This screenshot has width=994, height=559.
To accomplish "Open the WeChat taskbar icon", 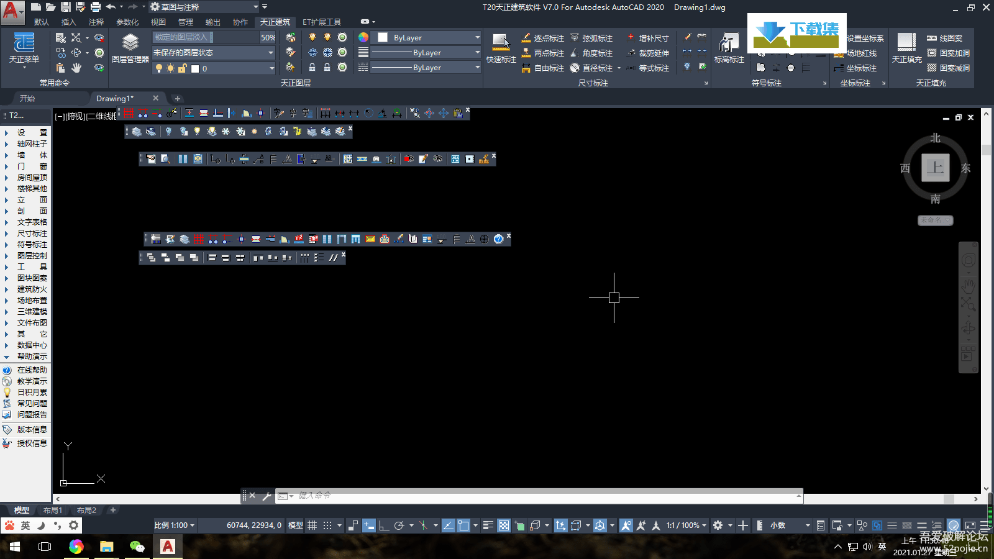I will 137,547.
